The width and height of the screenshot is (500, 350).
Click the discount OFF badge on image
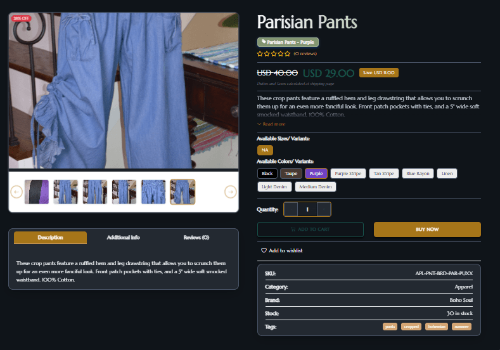click(22, 18)
